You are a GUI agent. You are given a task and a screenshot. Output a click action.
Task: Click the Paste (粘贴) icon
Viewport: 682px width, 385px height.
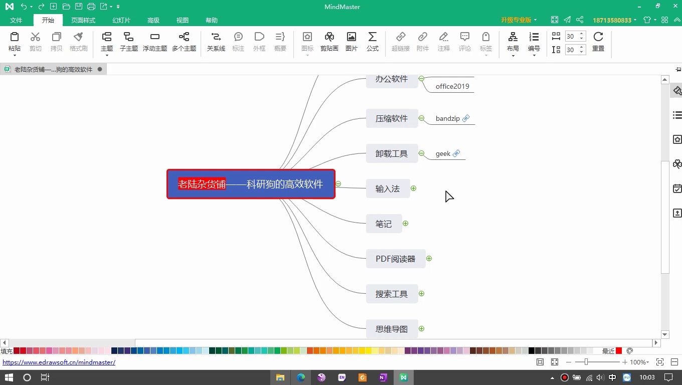[x=15, y=37]
